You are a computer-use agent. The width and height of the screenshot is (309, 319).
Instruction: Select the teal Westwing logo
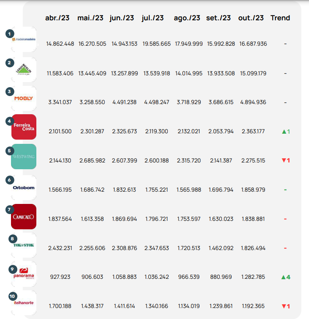tap(24, 157)
